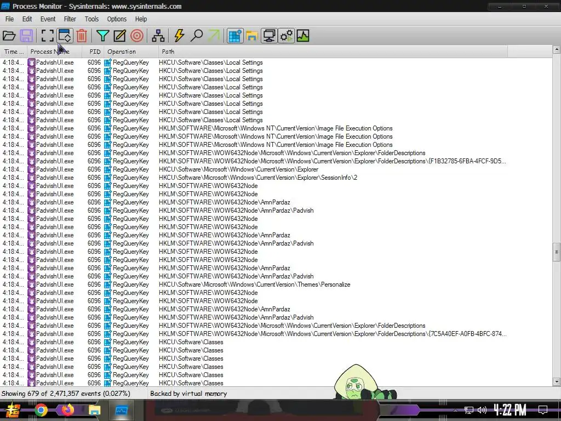Launch Google Chrome from the taskbar
Image resolution: width=561 pixels, height=421 pixels.
click(x=41, y=410)
